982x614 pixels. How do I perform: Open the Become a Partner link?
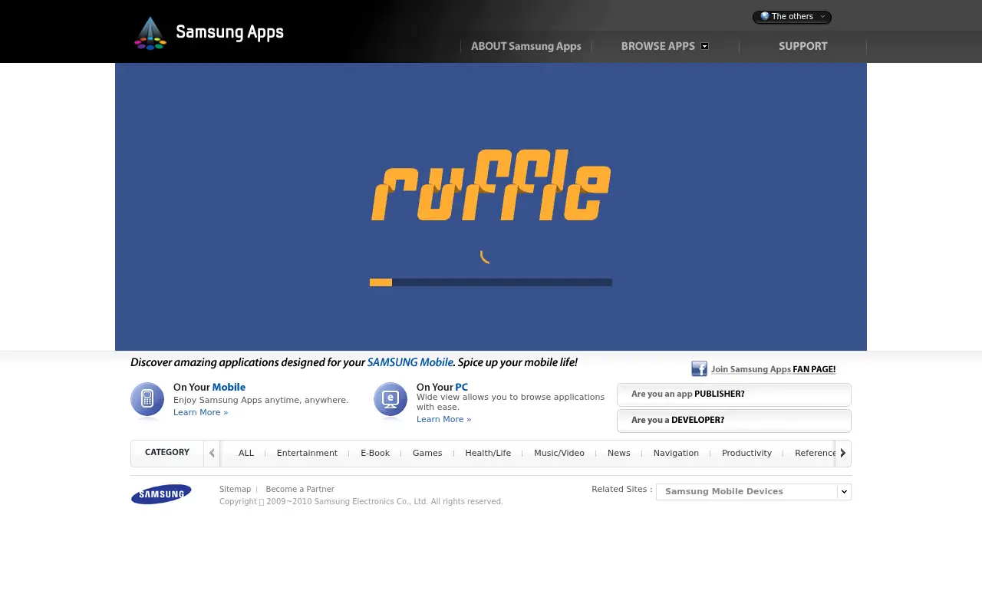(x=300, y=489)
